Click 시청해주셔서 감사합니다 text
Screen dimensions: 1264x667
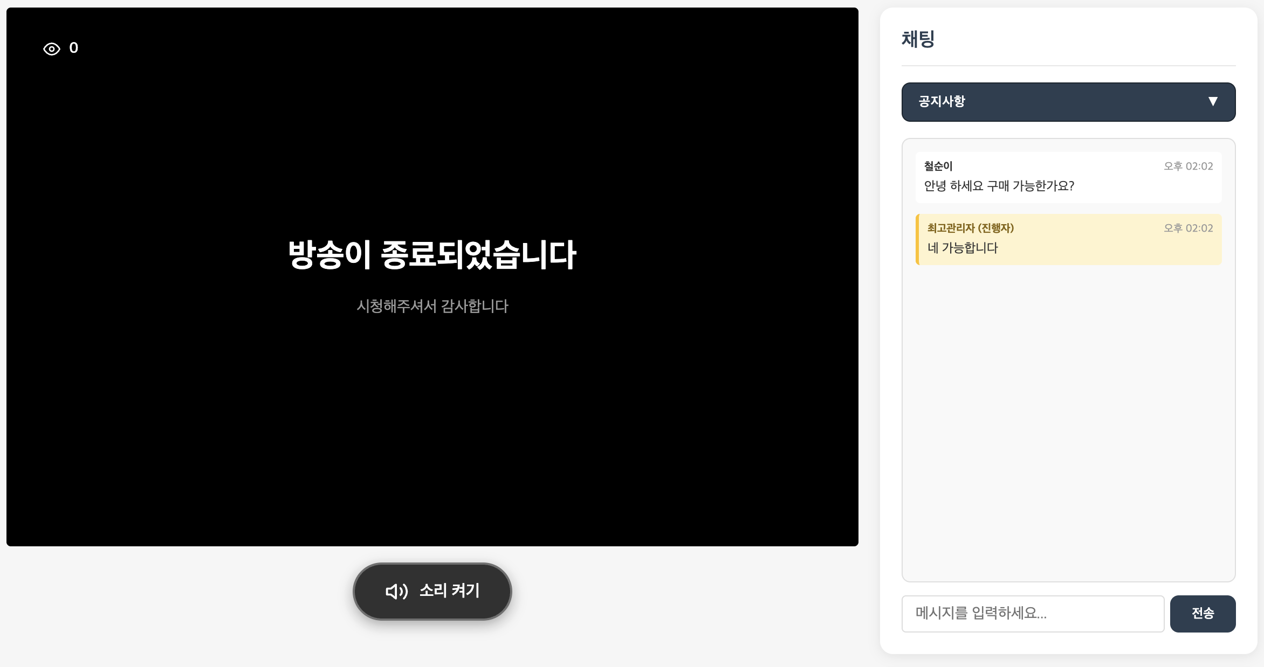432,307
